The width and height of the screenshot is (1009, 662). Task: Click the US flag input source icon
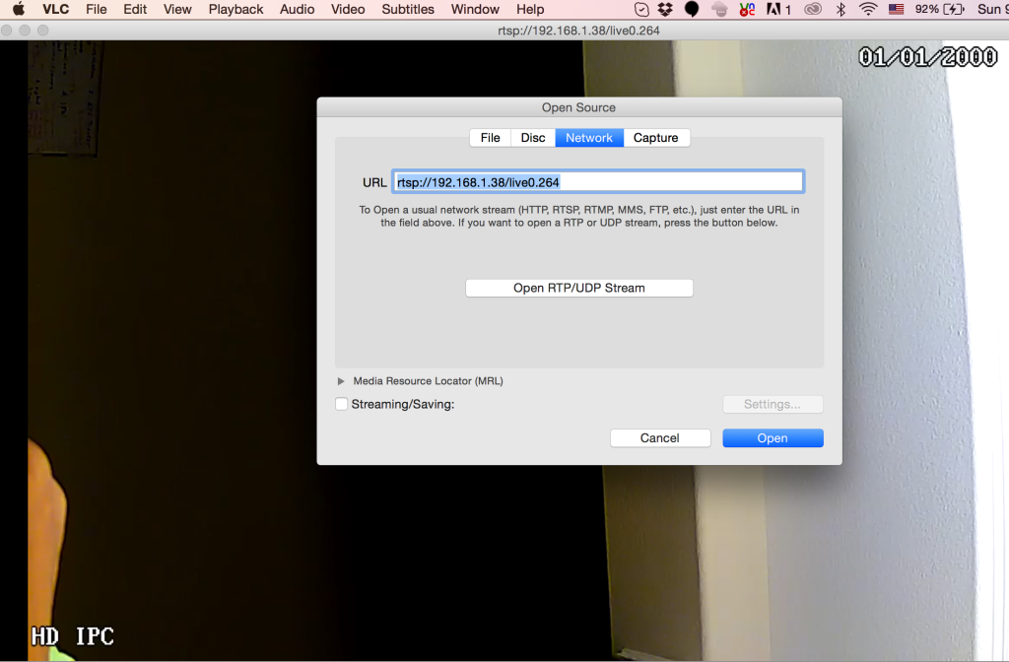point(896,9)
